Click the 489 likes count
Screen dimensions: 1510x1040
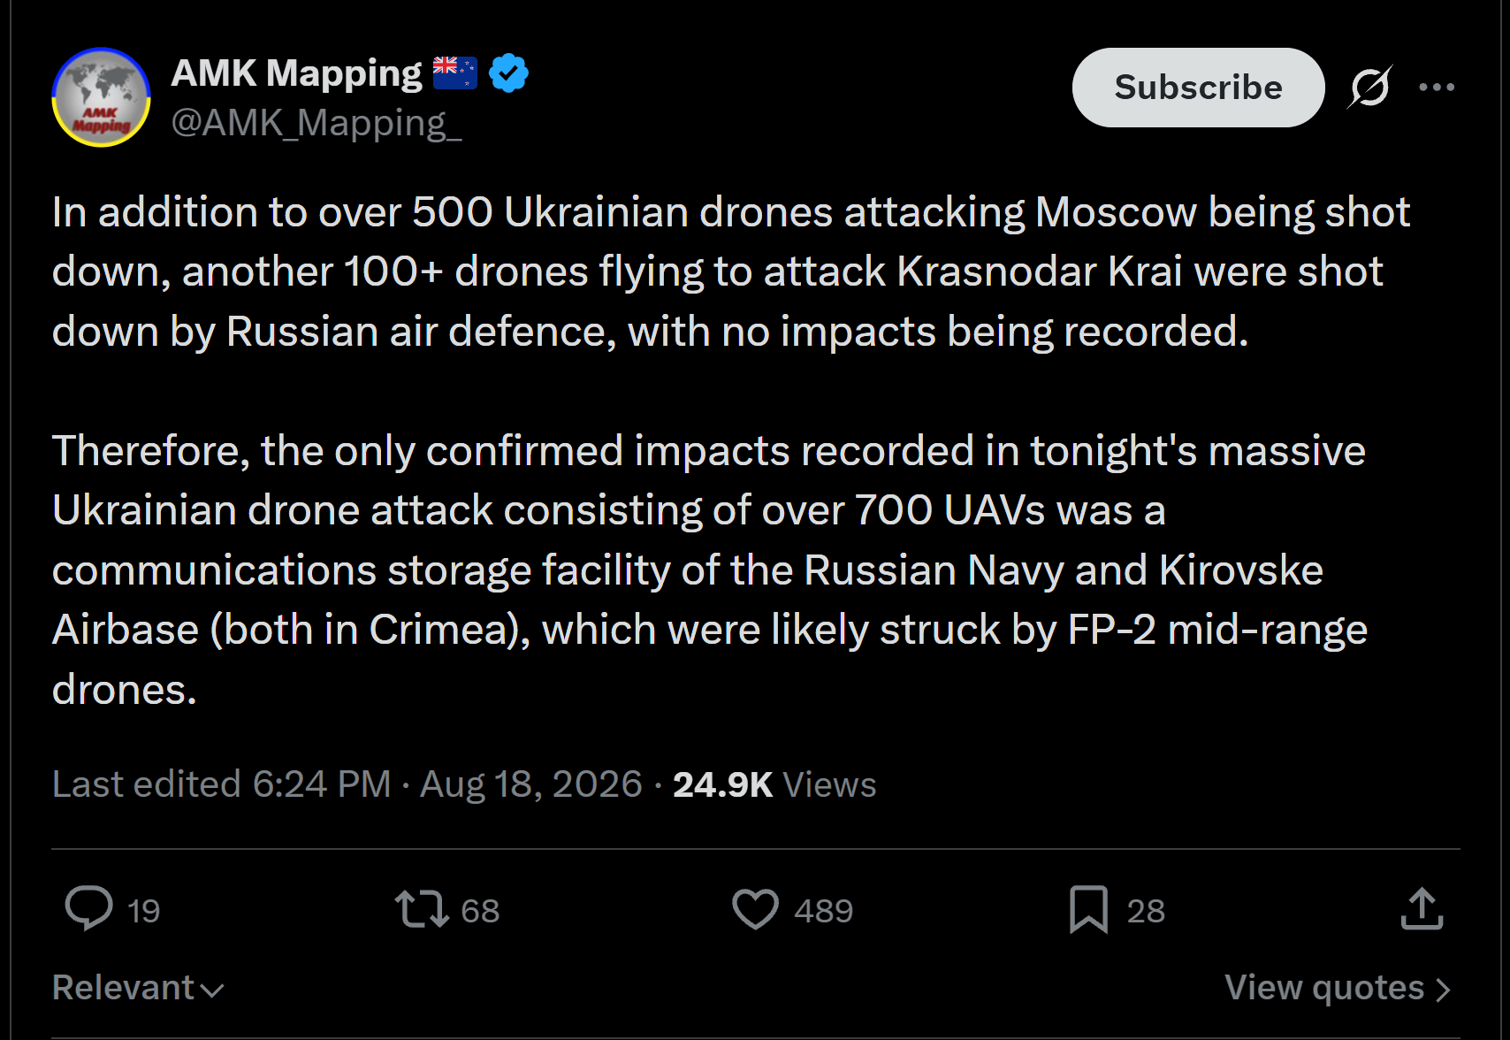coord(823,911)
